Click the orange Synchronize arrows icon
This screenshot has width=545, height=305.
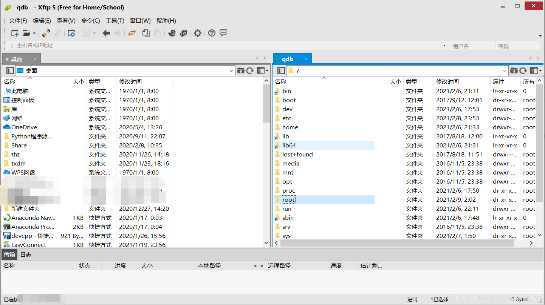pos(132,33)
